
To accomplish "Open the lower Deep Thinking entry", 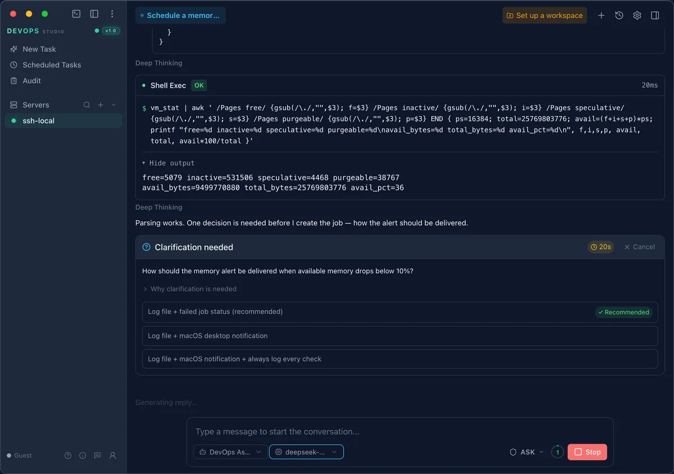I will click(159, 207).
